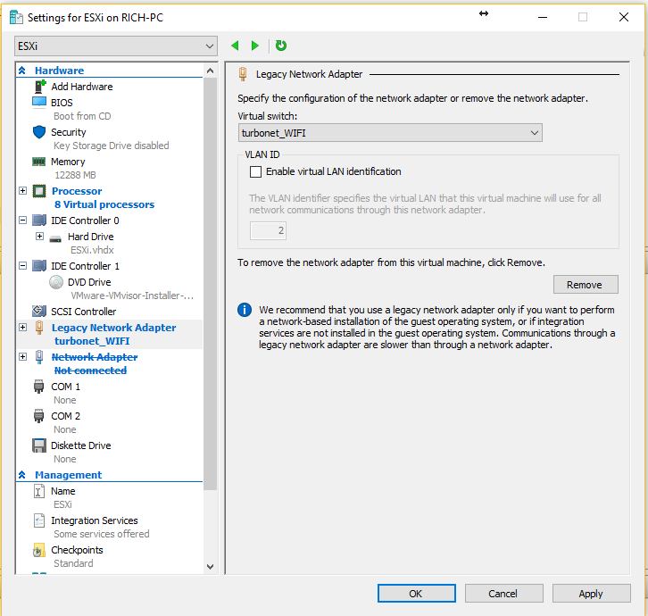Viewport: 648px width, 616px height.
Task: Click the Apply button
Action: coord(590,594)
